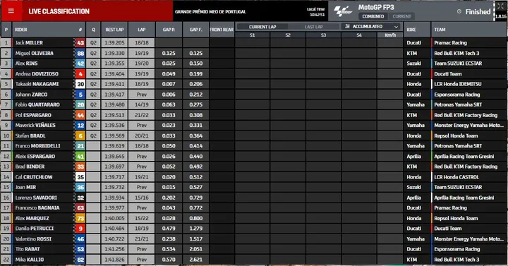Switch to CURRENT view
This screenshot has width=508, height=266.
(x=401, y=16)
